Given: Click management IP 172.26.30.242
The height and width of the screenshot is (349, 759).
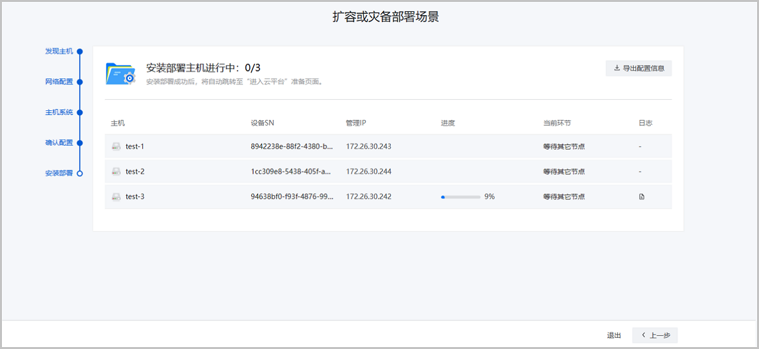Looking at the screenshot, I should 369,197.
